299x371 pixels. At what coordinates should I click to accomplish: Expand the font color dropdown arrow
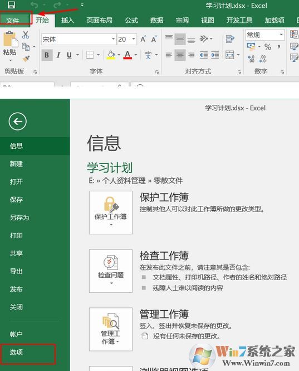coord(135,55)
